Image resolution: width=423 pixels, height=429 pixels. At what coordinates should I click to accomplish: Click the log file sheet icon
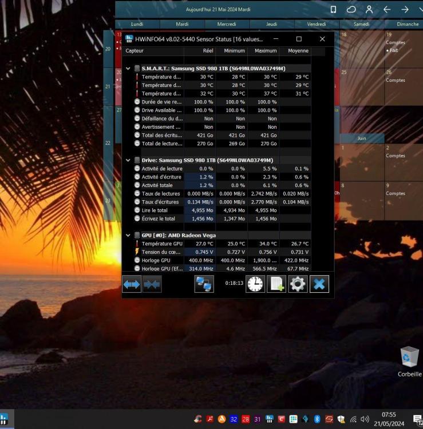point(276,284)
